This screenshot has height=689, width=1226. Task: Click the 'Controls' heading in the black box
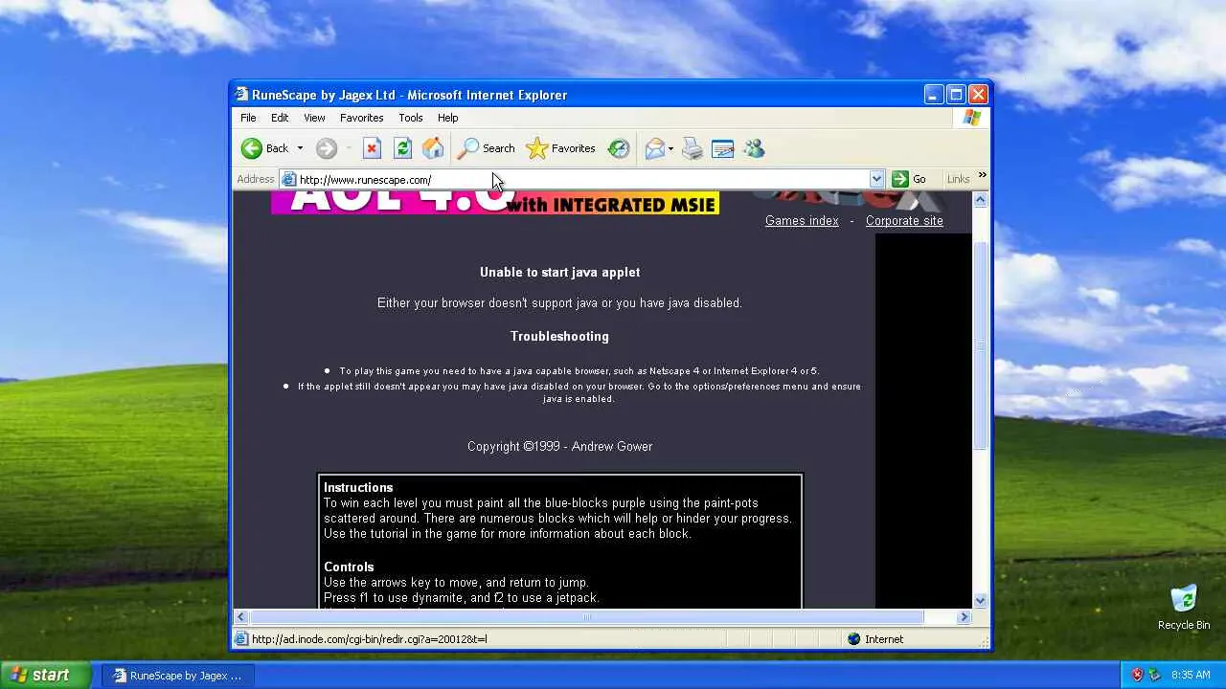pyautogui.click(x=349, y=567)
